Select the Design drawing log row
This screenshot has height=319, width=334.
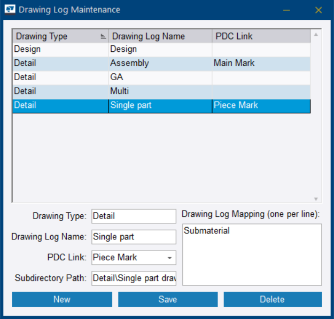pyautogui.click(x=160, y=49)
